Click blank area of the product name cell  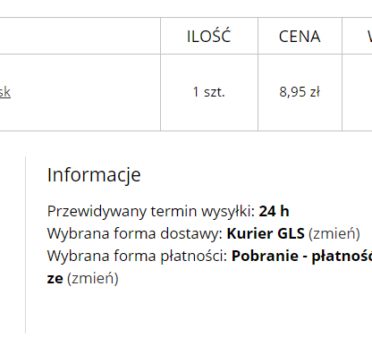coord(87,92)
